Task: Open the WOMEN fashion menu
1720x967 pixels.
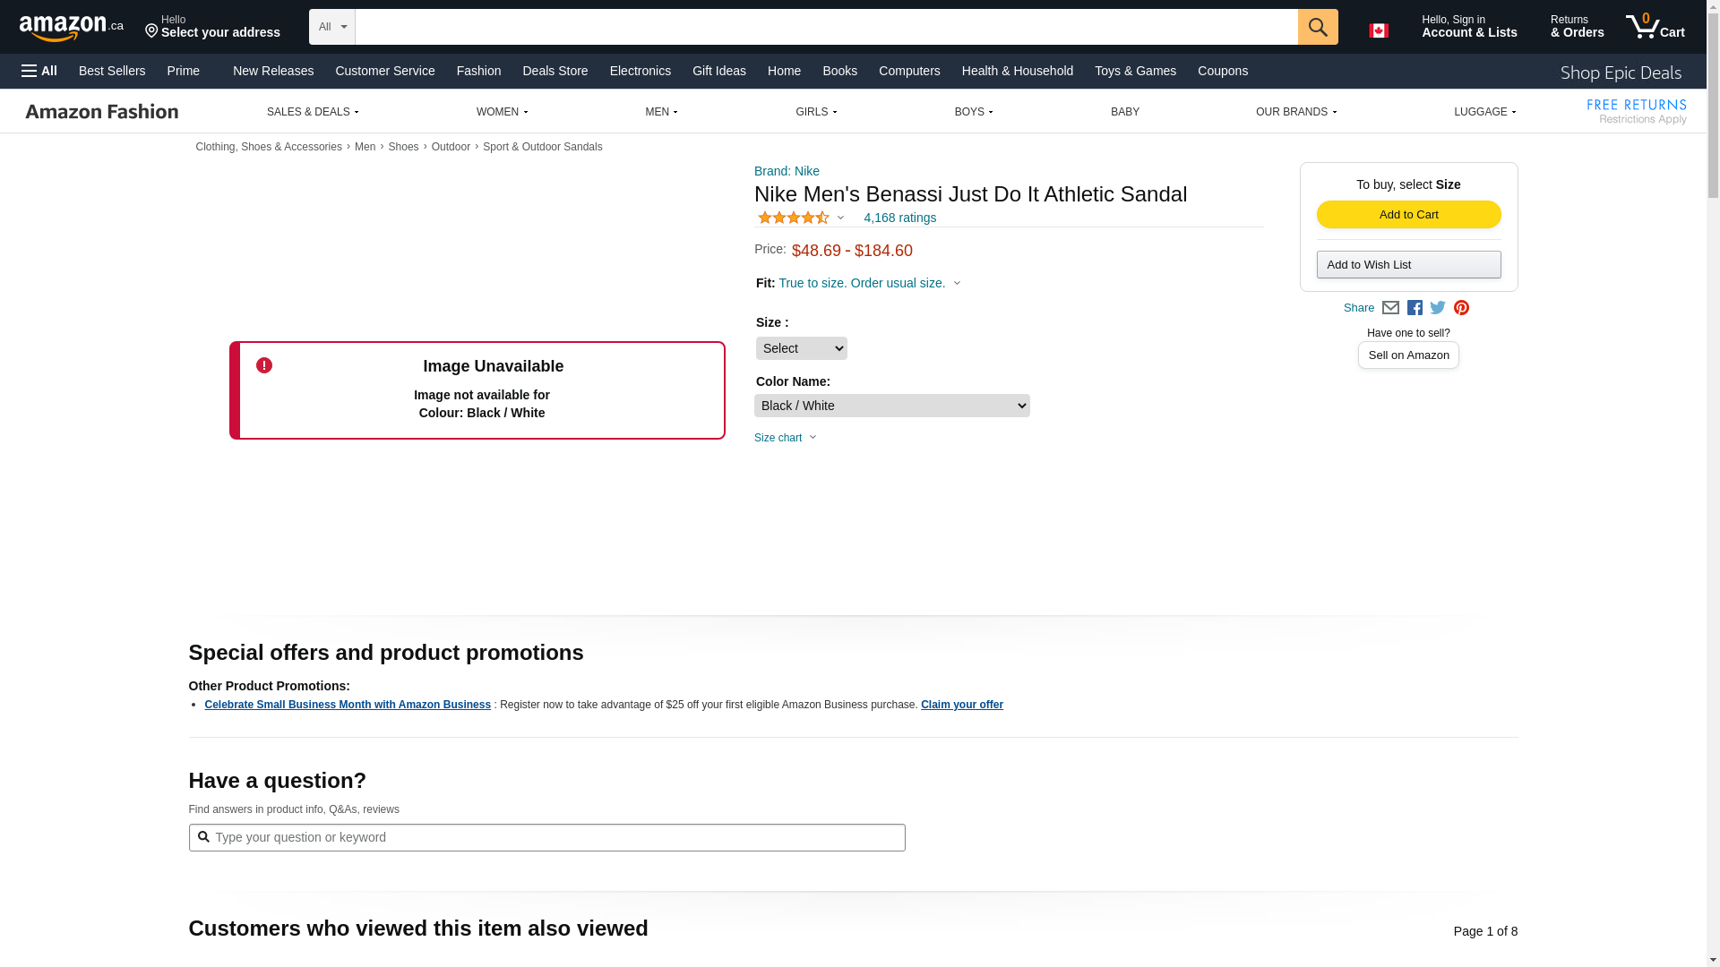Action: click(502, 112)
